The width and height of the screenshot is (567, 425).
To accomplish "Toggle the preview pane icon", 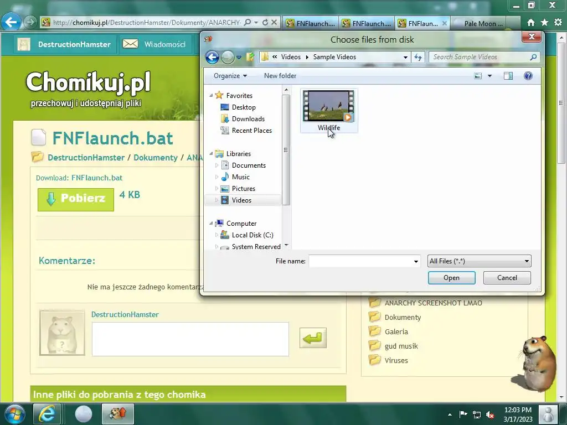I will point(508,76).
